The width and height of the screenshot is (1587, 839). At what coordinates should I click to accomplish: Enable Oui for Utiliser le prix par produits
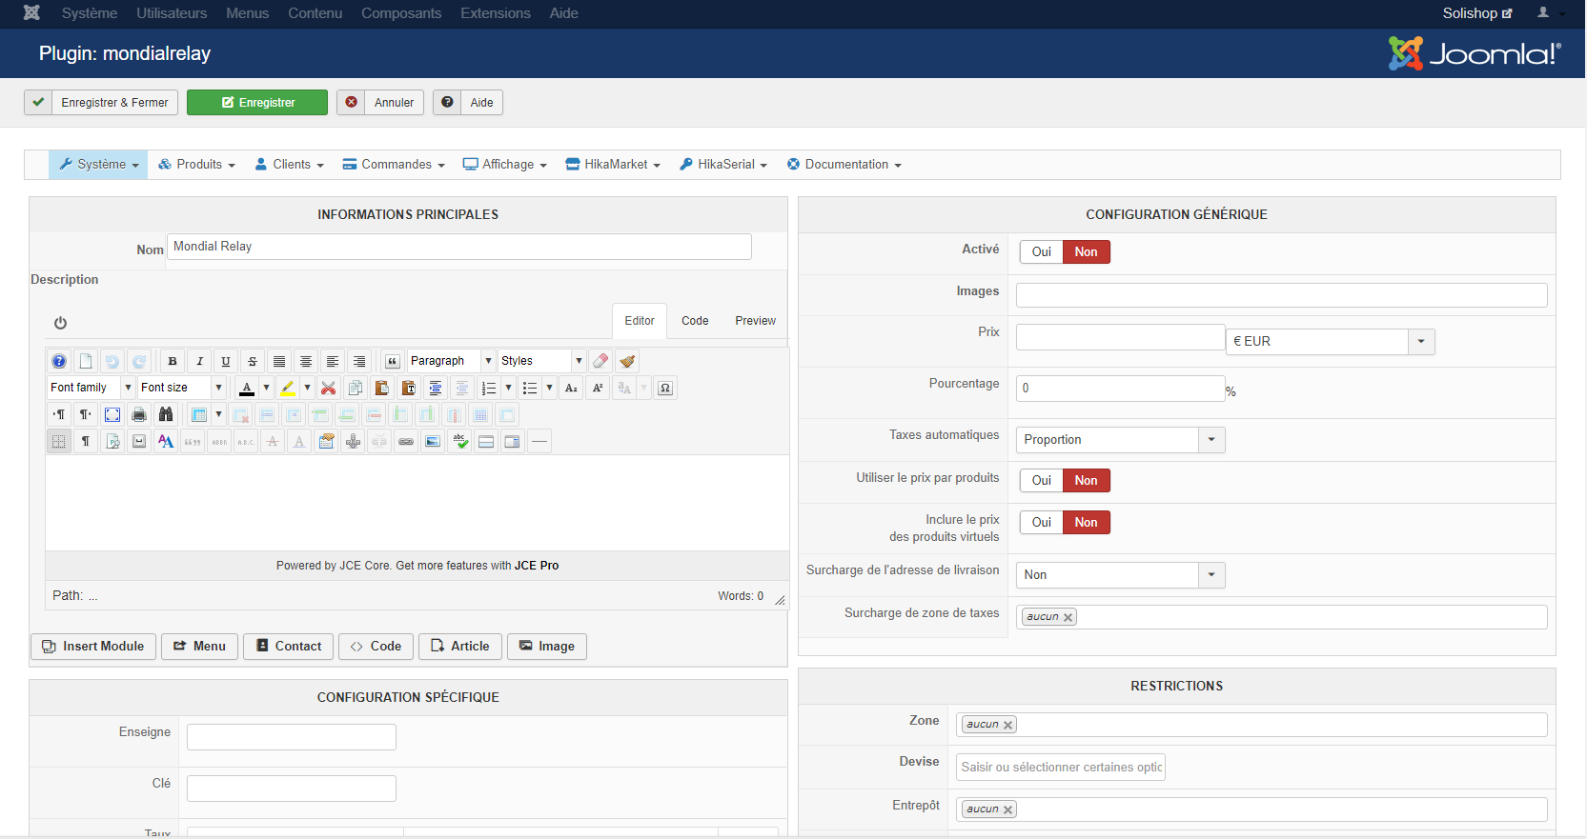tap(1041, 481)
